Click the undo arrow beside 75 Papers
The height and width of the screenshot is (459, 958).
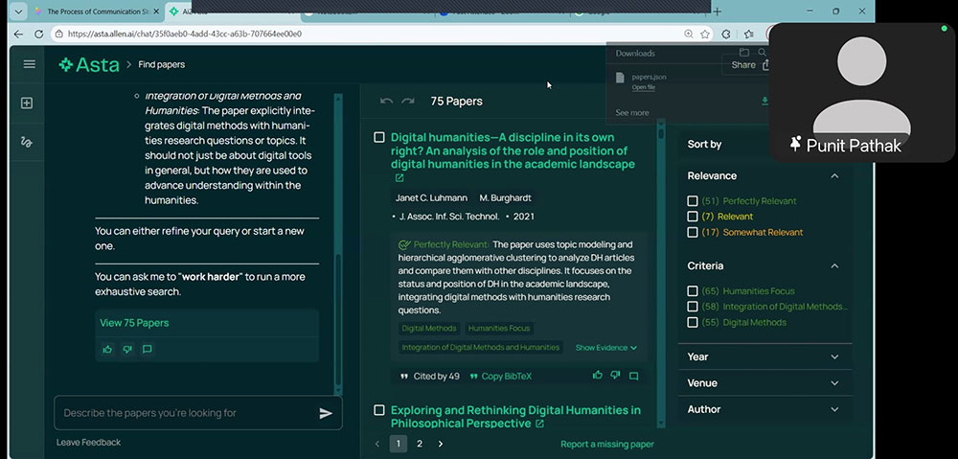[387, 102]
